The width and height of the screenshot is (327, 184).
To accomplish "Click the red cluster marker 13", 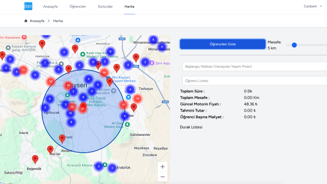I will (72, 107).
